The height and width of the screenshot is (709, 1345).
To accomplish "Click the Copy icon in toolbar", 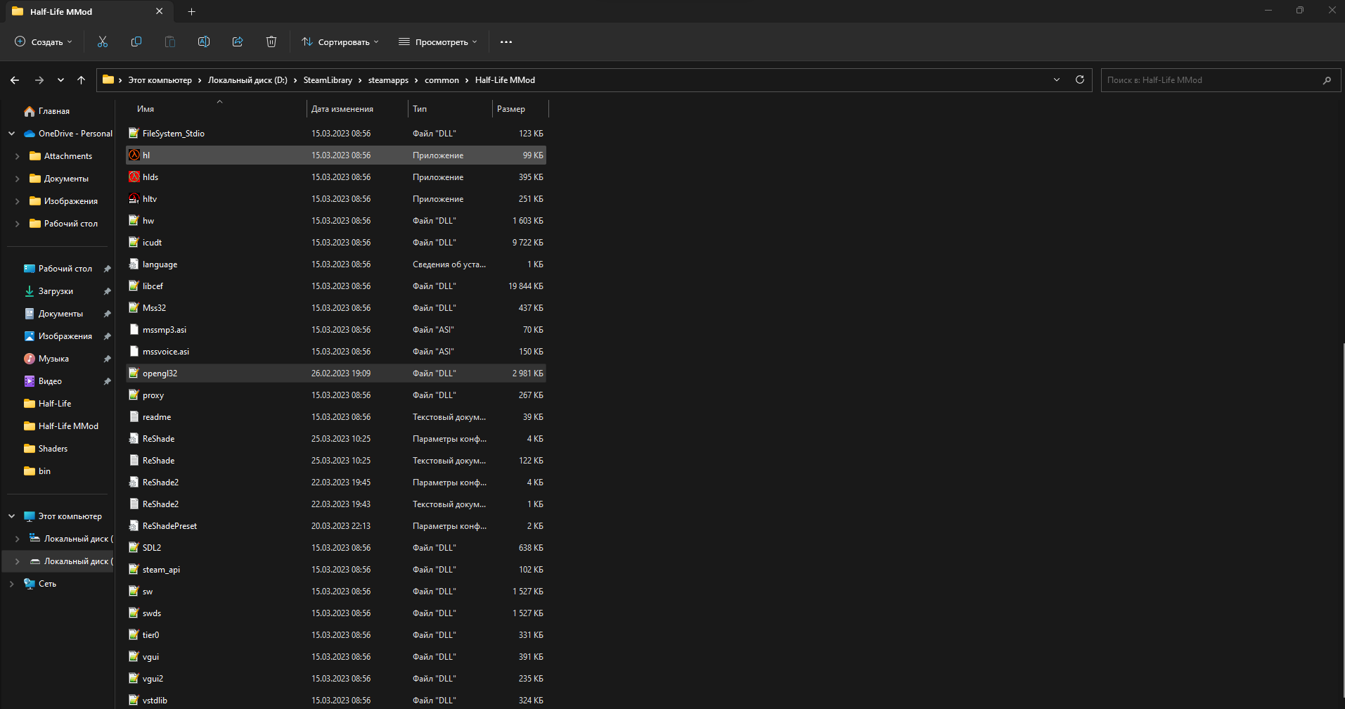I will (x=136, y=41).
